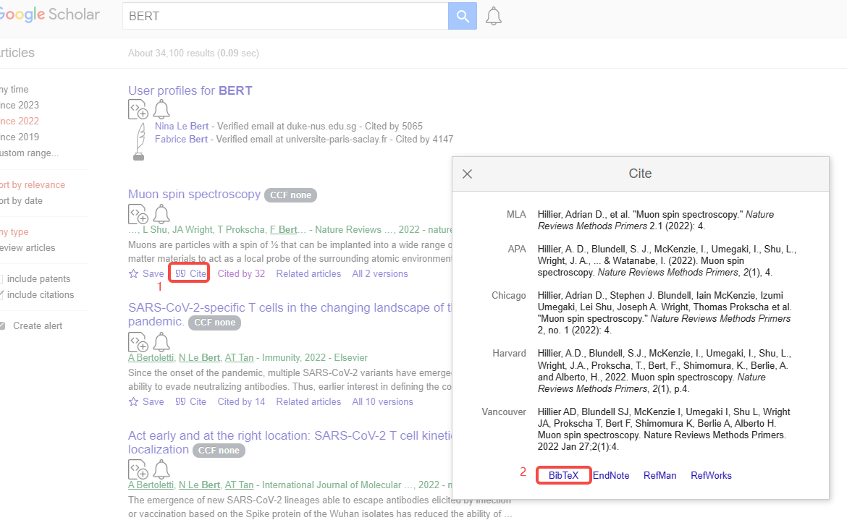
Task: Choose Sort by relevance
Action: click(33, 184)
